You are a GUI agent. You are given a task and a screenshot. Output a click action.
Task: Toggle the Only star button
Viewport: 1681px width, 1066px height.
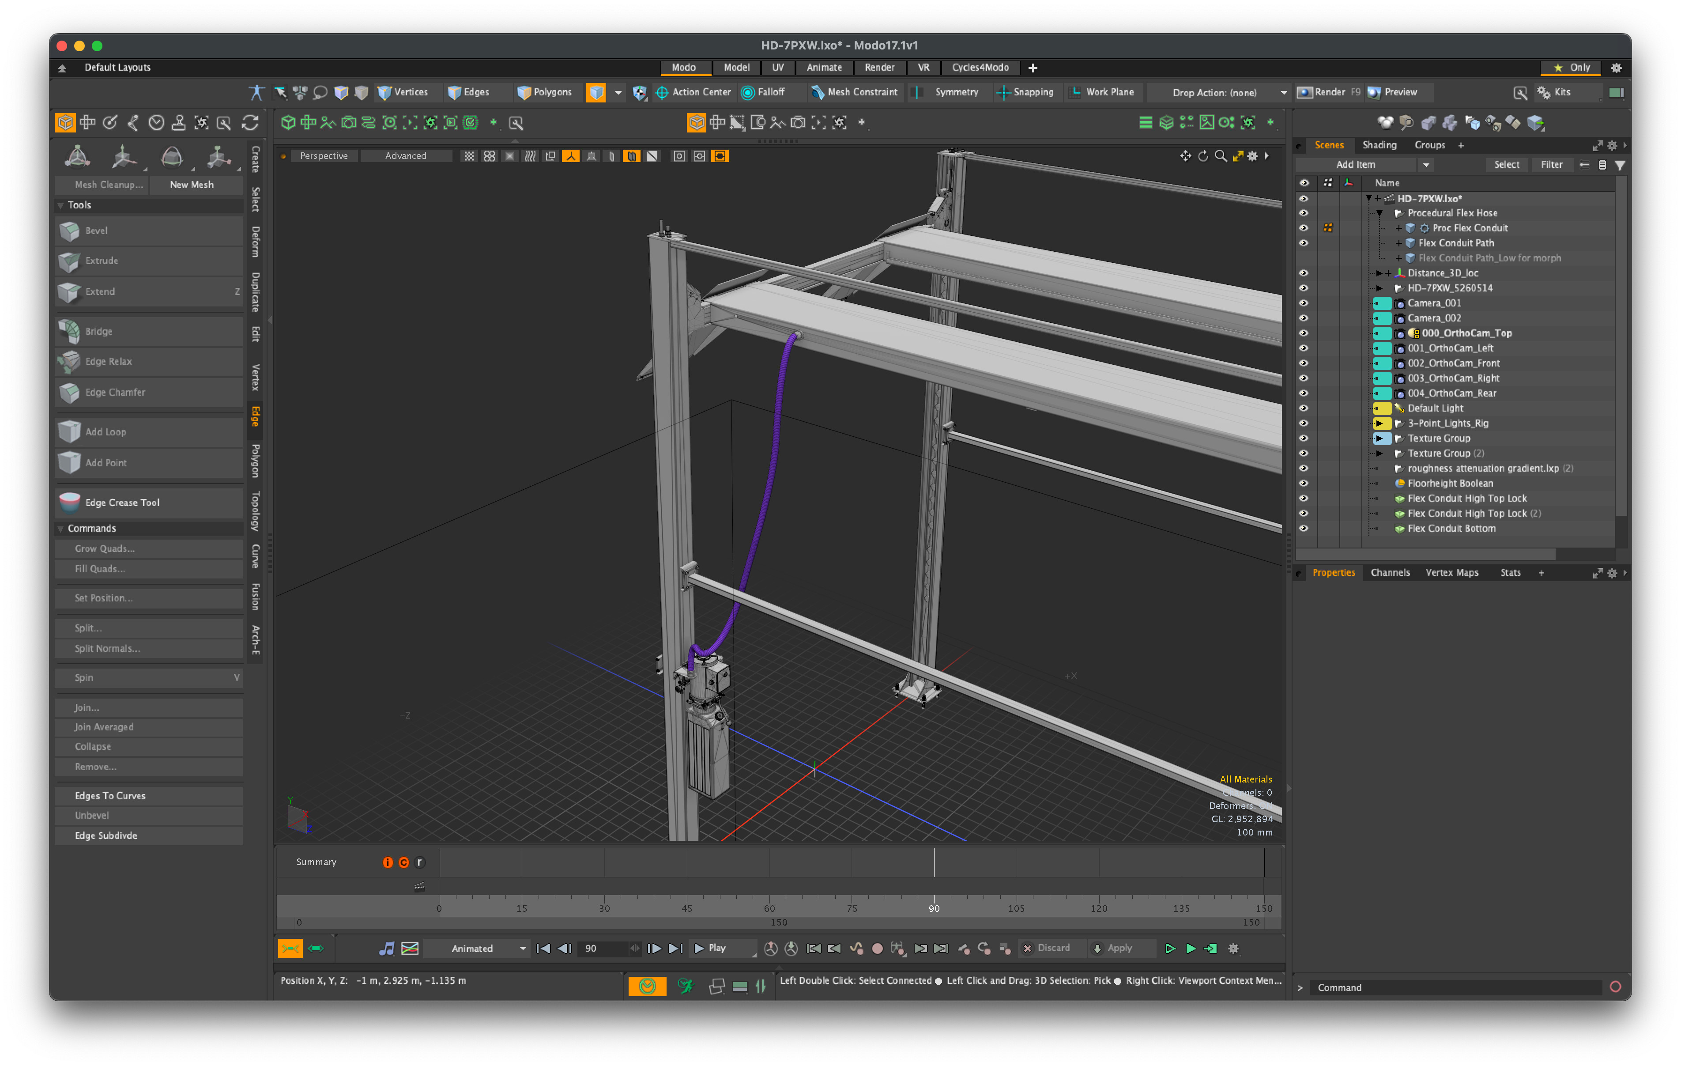pyautogui.click(x=1571, y=68)
